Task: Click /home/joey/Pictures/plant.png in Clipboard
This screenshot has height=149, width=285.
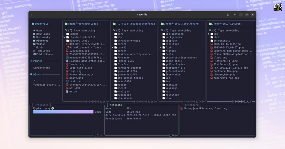Action: pyautogui.click(x=204, y=109)
